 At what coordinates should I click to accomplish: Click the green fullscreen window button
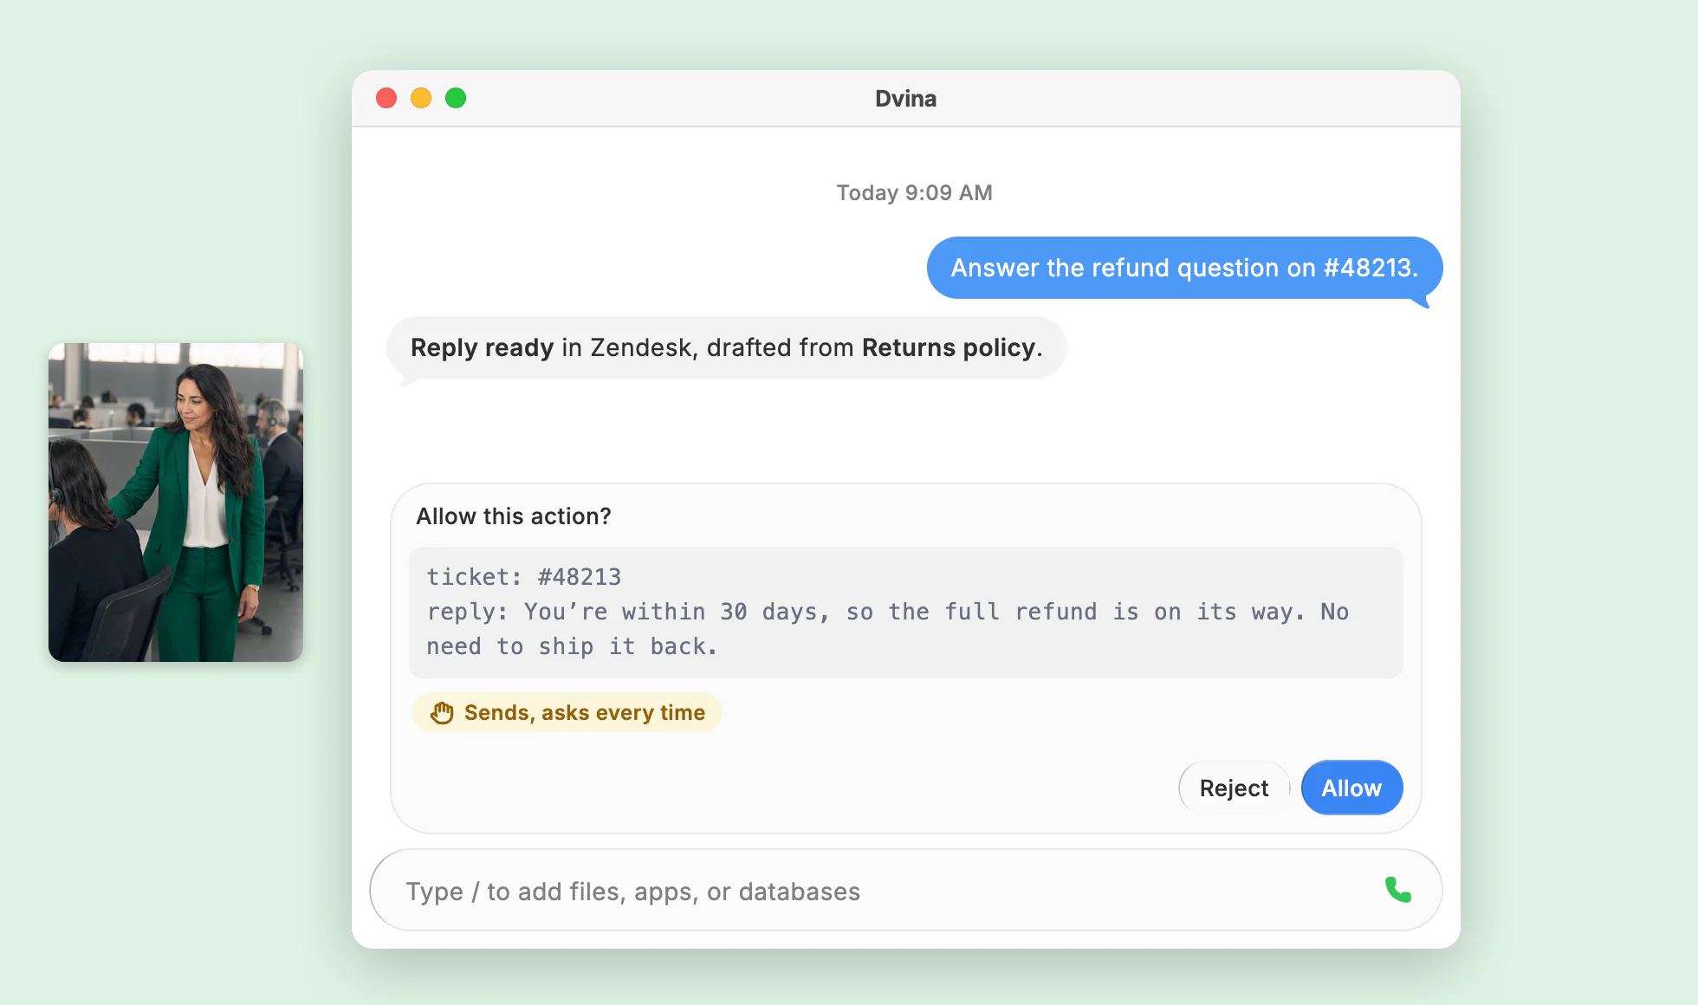456,98
